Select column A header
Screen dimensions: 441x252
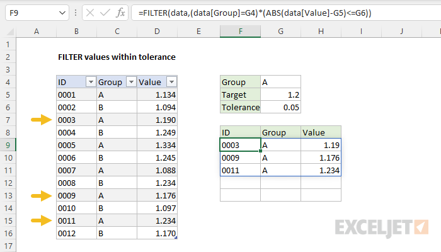37,31
